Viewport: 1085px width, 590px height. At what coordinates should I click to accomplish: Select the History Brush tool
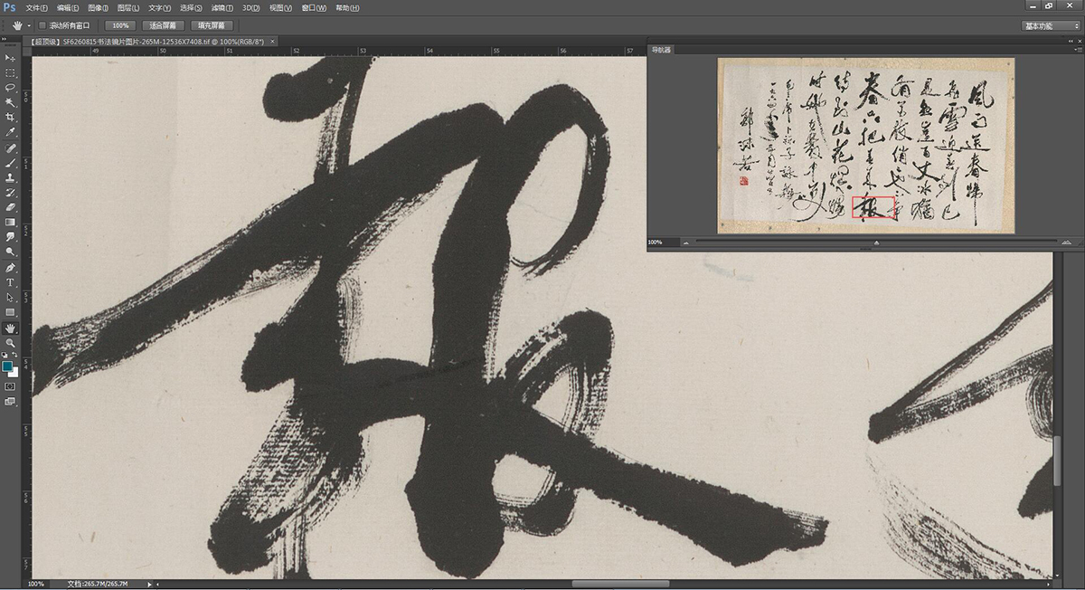coord(10,193)
